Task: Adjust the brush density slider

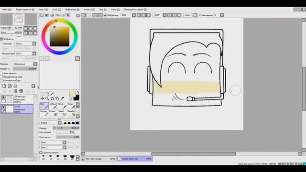Action: 68,137
